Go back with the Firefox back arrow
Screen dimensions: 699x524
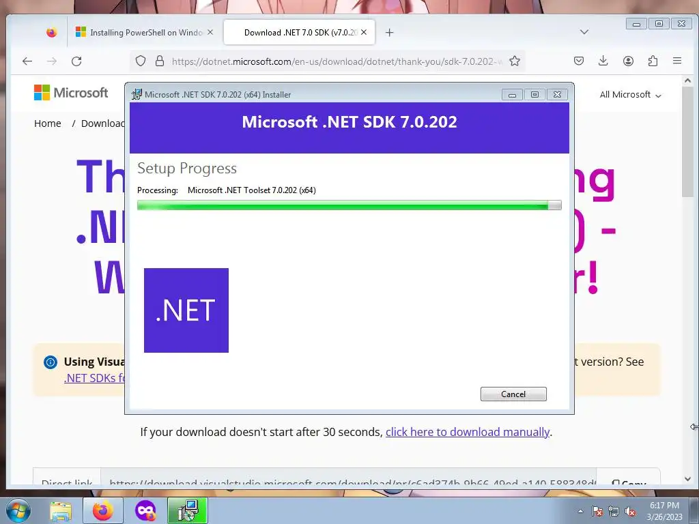(27, 61)
